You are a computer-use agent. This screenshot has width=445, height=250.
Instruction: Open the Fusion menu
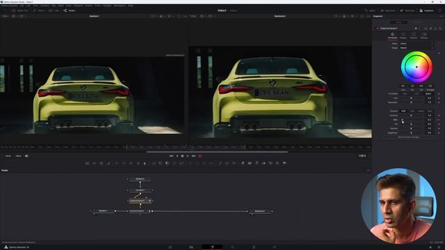(89, 6)
